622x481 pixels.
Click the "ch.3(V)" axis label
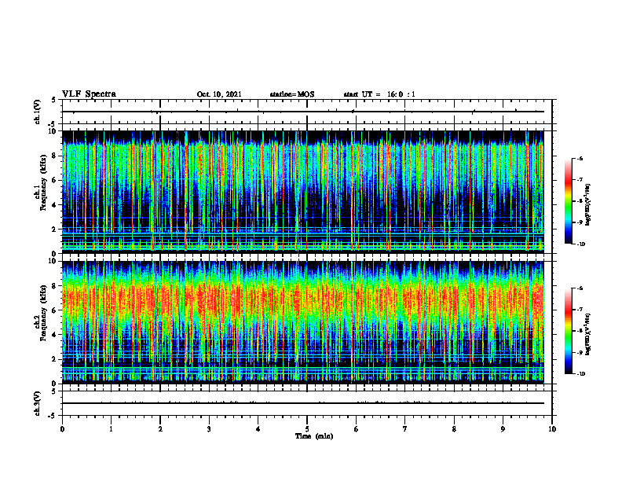[38, 403]
